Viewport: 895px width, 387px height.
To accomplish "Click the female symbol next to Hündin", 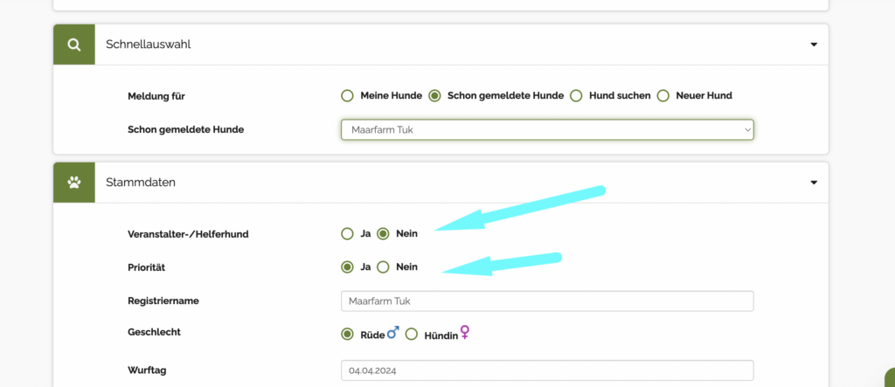I will click(465, 333).
